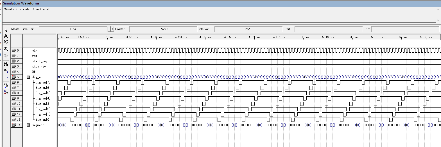Select the dig_en bus name
This screenshot has width=441, height=147.
[x=37, y=77]
